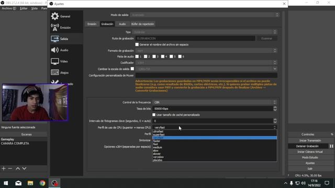Click Ajustes button in Controles

click(310, 163)
